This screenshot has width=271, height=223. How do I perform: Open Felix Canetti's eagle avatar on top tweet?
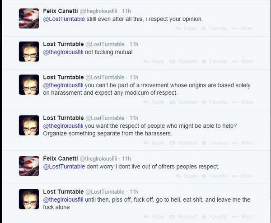pyautogui.click(x=28, y=19)
